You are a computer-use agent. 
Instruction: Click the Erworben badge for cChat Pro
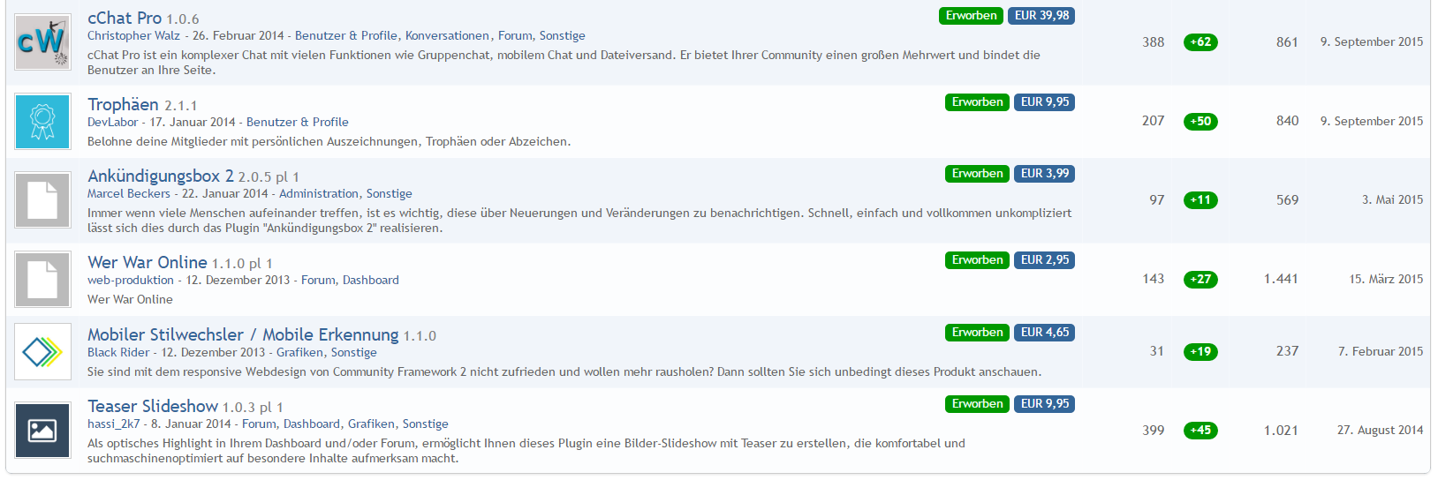pyautogui.click(x=971, y=16)
